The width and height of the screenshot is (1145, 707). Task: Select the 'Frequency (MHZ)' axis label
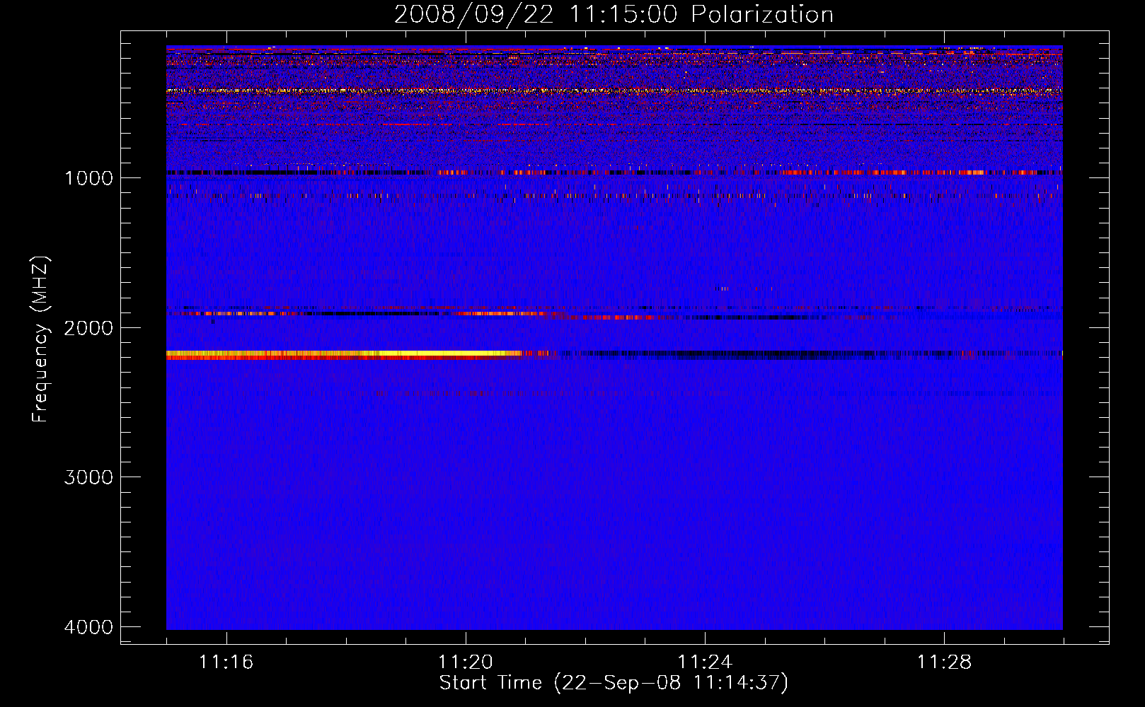(40, 339)
